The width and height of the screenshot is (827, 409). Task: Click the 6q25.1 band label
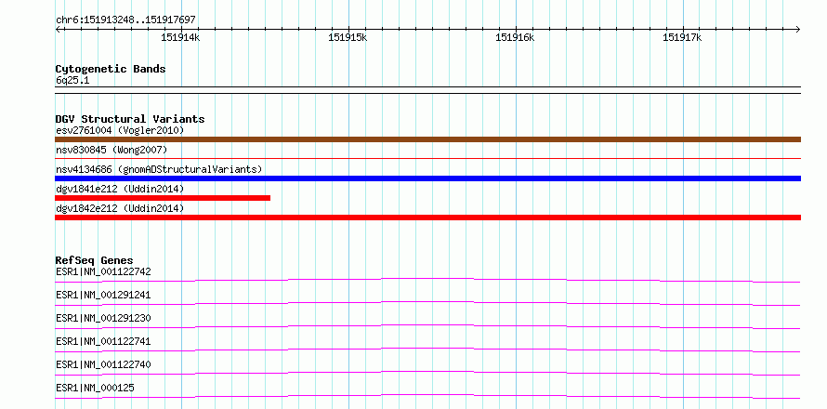click(x=72, y=80)
